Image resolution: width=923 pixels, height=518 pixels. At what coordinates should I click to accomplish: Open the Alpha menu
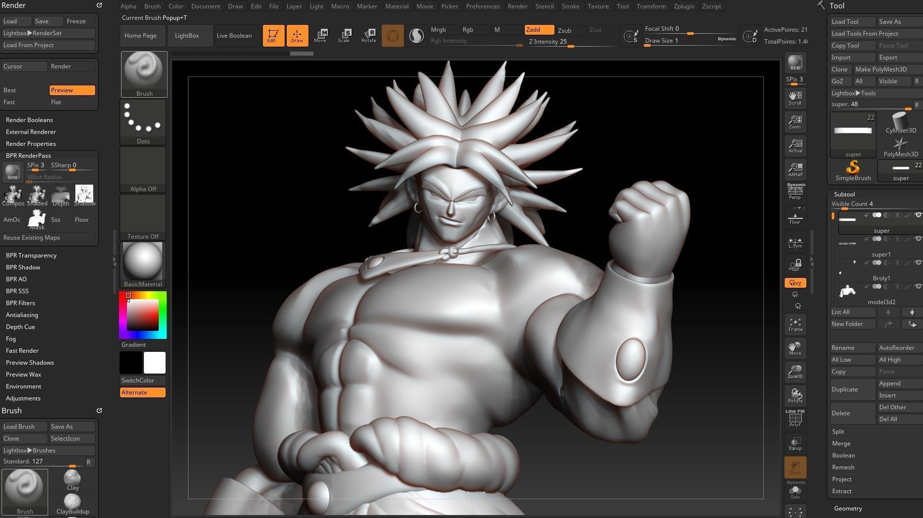[x=128, y=6]
